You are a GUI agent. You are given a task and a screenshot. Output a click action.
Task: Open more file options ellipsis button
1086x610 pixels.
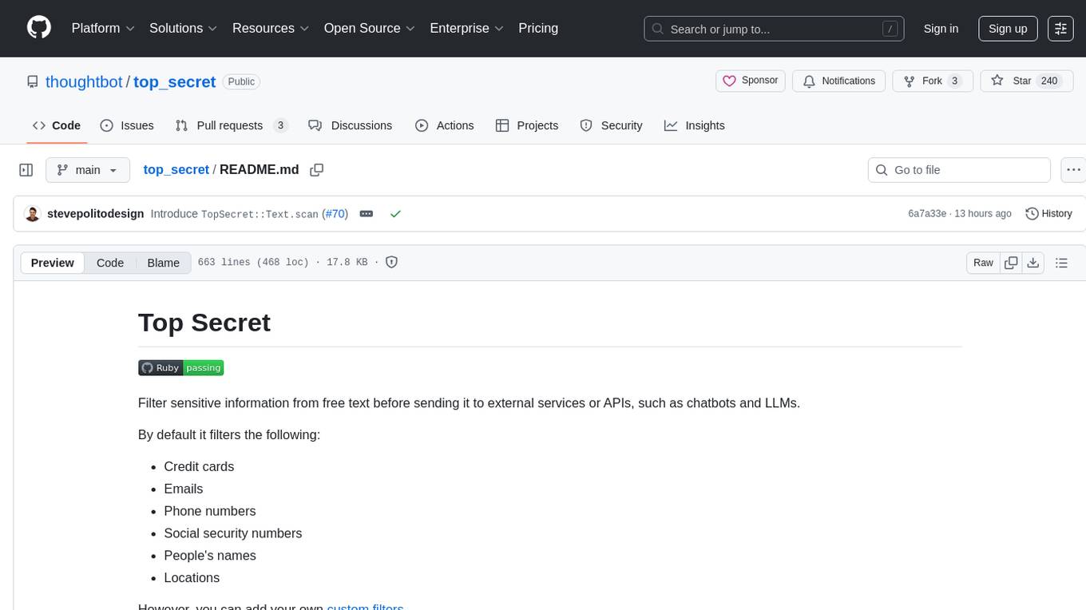1073,170
